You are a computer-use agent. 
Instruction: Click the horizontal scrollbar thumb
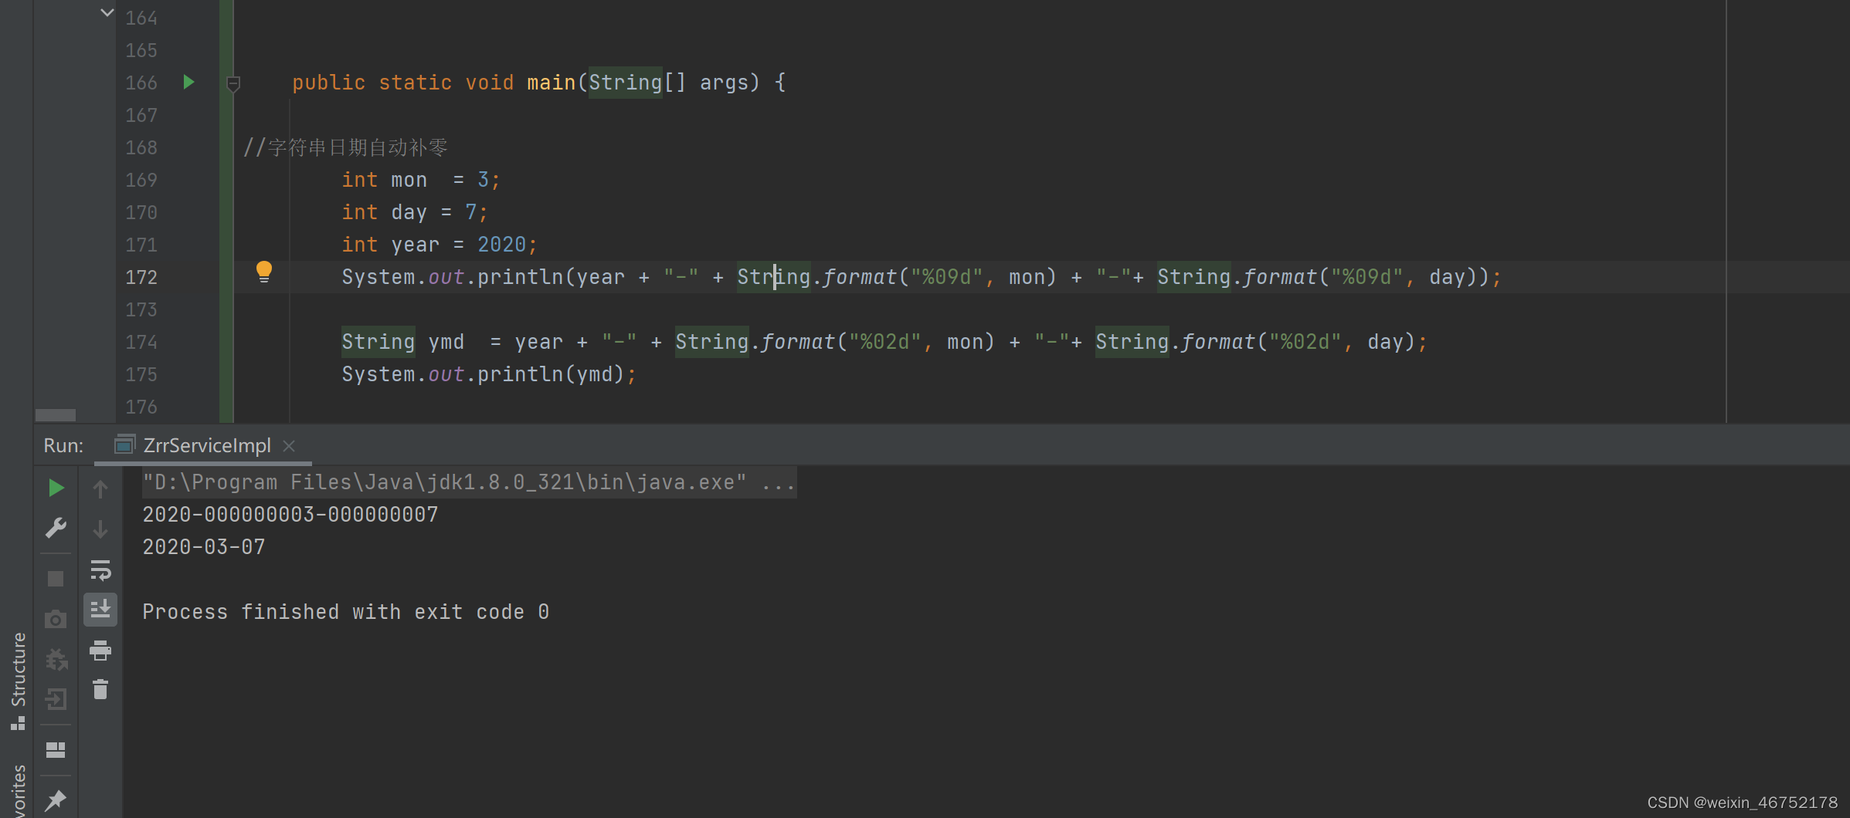click(x=56, y=415)
